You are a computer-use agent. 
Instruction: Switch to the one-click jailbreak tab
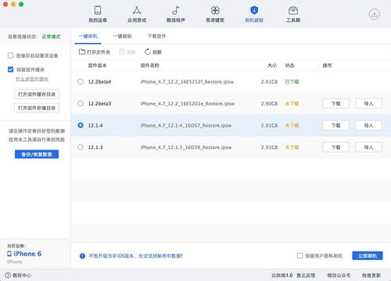[x=122, y=36]
